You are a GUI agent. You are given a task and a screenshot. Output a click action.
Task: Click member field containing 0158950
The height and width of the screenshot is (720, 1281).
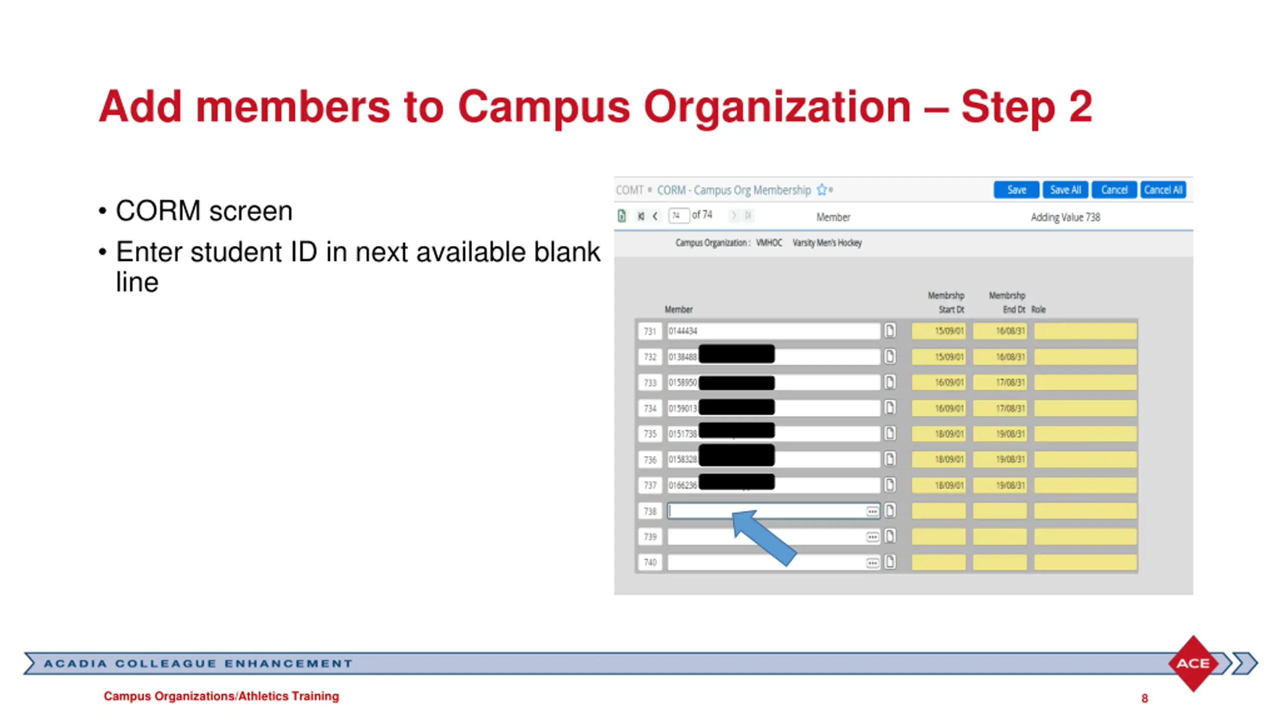[773, 382]
